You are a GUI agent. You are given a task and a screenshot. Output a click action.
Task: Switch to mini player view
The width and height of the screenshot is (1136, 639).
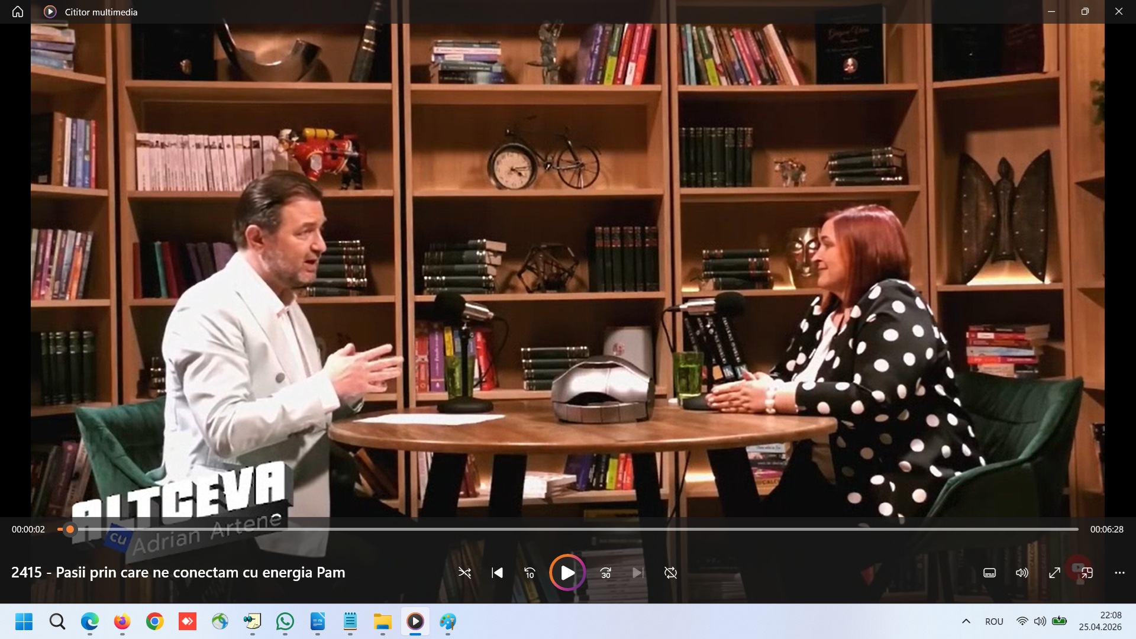(1087, 573)
